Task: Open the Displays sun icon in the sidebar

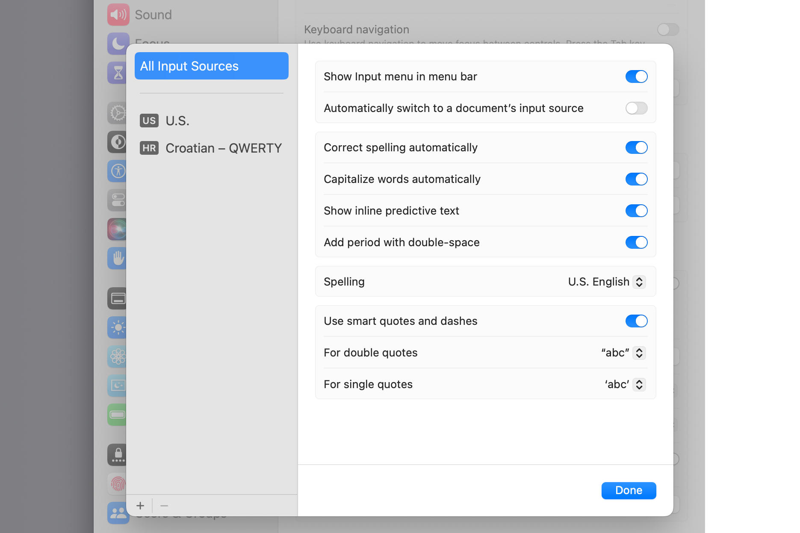Action: click(x=116, y=327)
